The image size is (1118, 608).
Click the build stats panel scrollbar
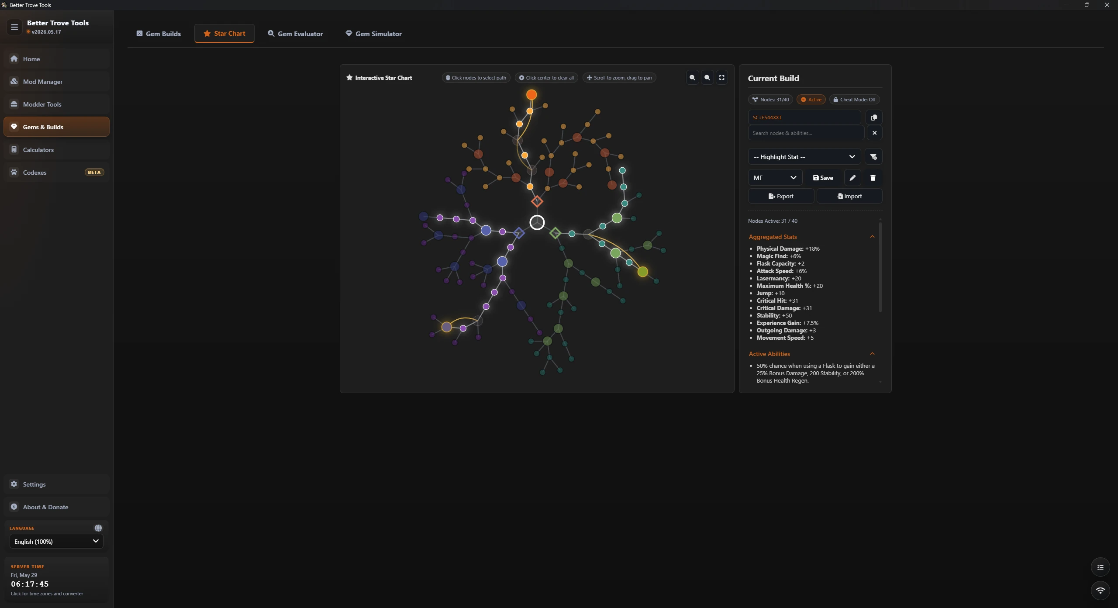[x=880, y=267]
